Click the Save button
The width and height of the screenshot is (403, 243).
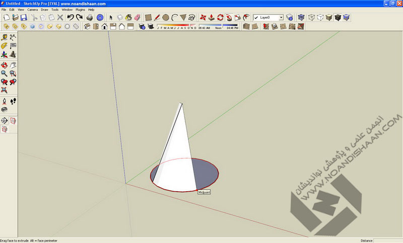point(24,18)
